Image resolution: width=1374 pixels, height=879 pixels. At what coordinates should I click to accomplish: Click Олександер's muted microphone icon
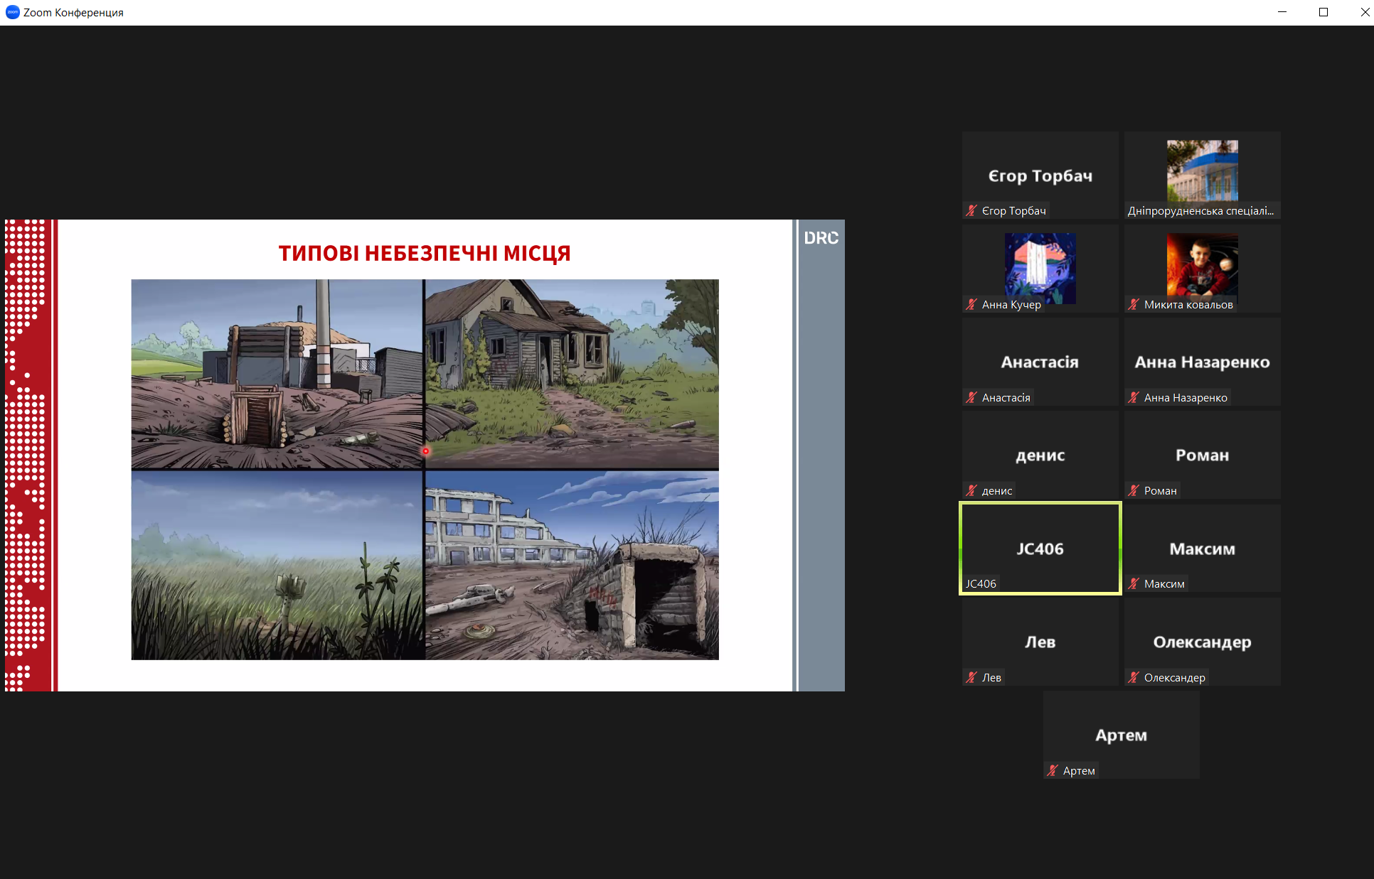tap(1134, 677)
